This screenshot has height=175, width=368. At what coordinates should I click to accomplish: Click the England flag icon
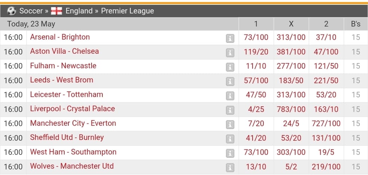point(56,11)
